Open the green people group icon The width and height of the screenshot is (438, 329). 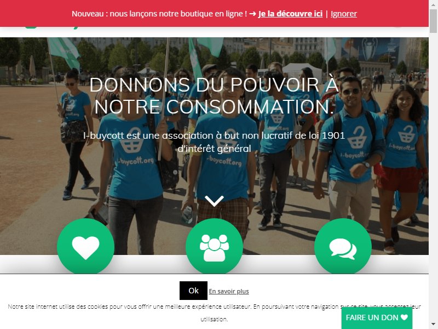click(214, 246)
